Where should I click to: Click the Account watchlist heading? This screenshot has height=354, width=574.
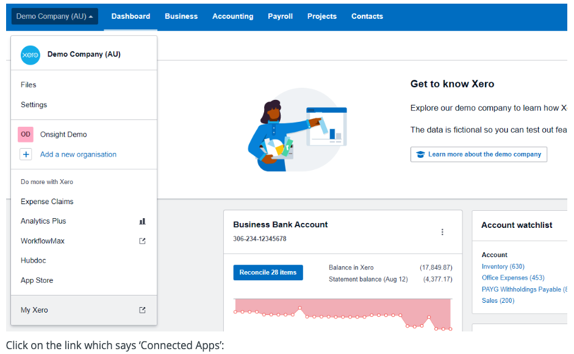pos(517,225)
